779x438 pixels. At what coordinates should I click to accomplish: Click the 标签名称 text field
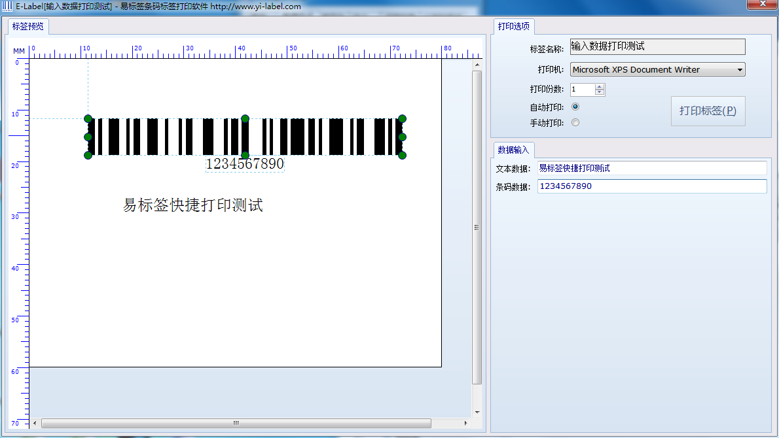click(x=657, y=46)
